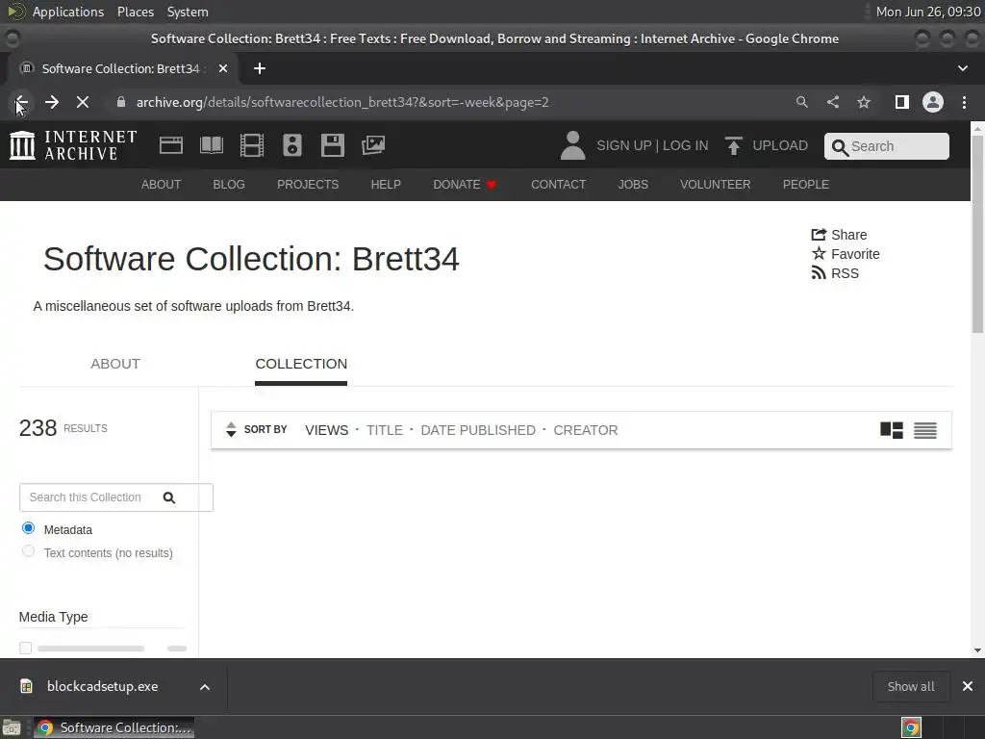Image resolution: width=985 pixels, height=739 pixels.
Task: Open the System menu
Action: (x=188, y=12)
